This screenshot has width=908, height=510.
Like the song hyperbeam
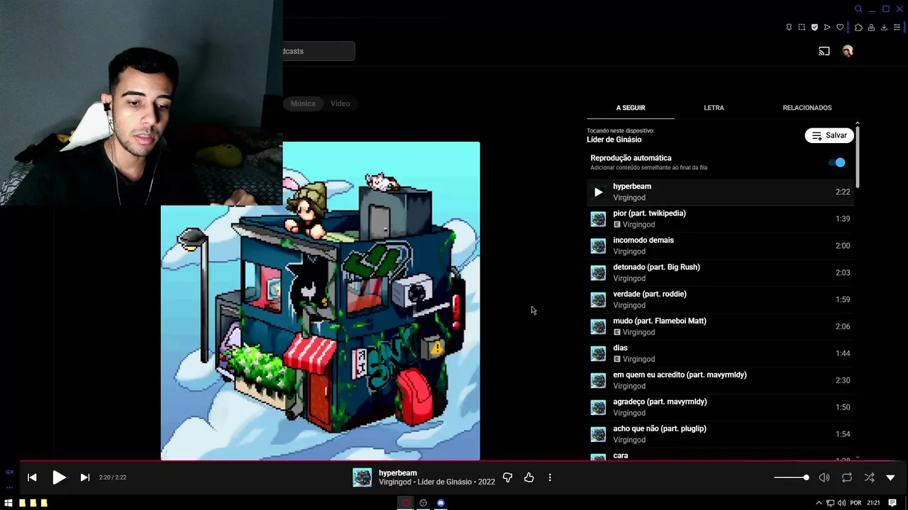(528, 477)
